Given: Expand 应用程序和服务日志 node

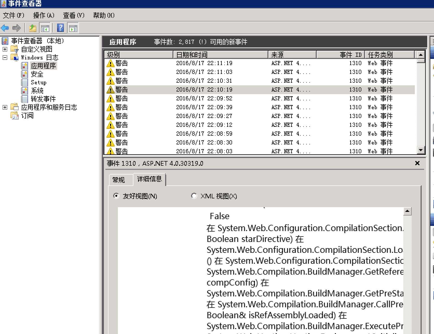Looking at the screenshot, I should click(x=5, y=107).
